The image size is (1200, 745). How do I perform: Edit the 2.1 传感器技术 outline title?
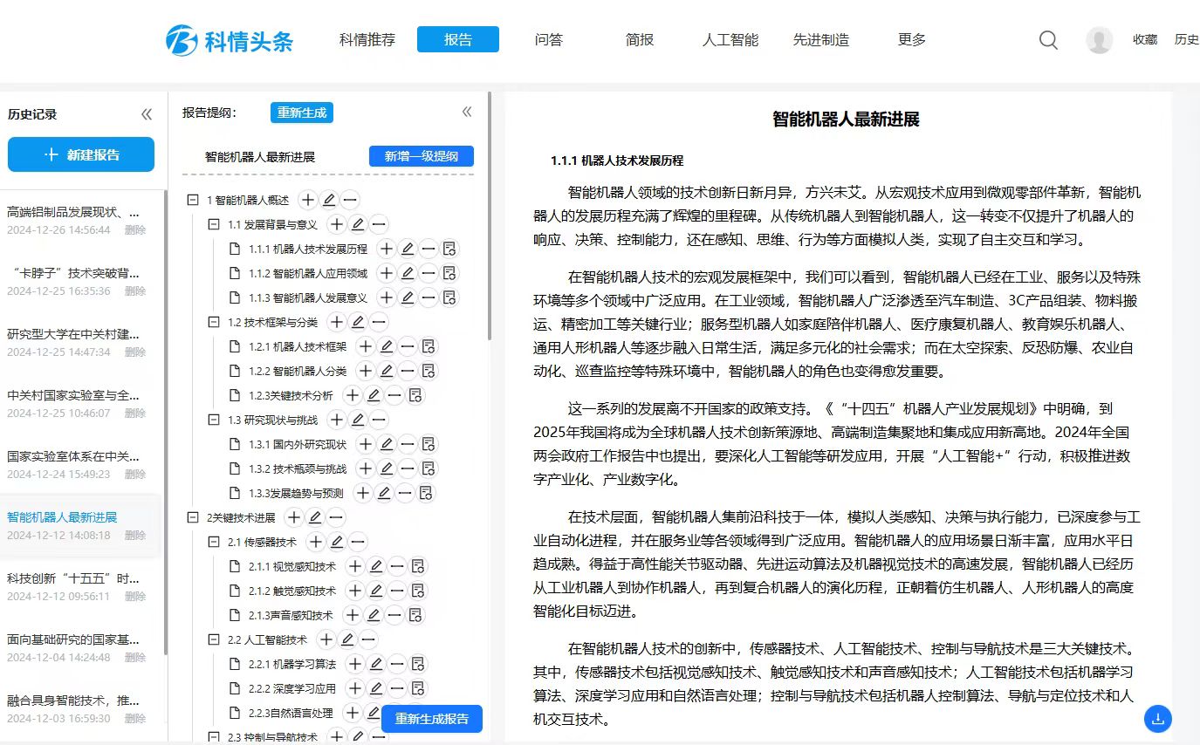coord(337,542)
